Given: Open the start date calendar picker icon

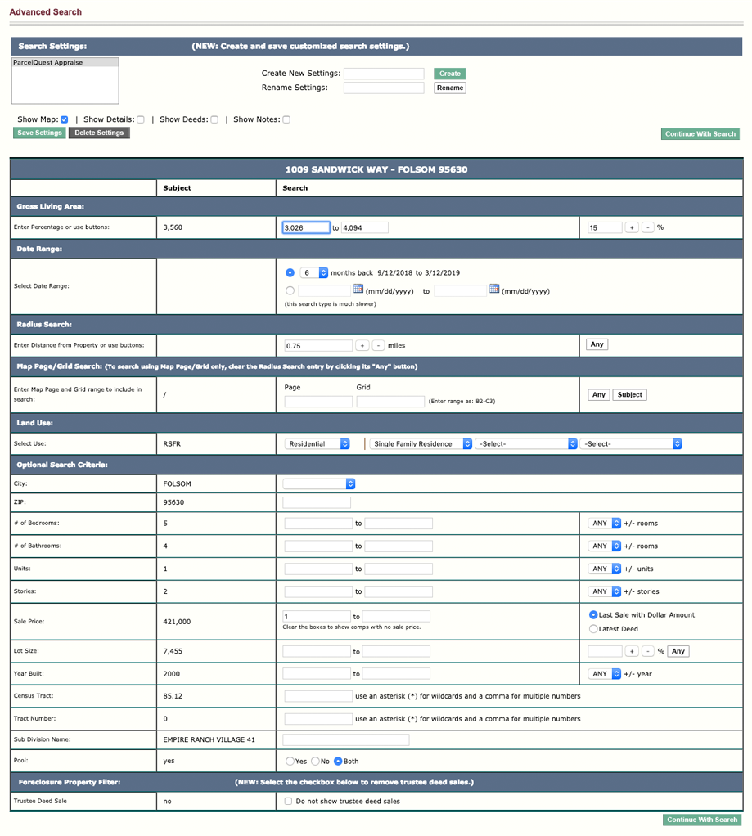Looking at the screenshot, I should (x=358, y=290).
